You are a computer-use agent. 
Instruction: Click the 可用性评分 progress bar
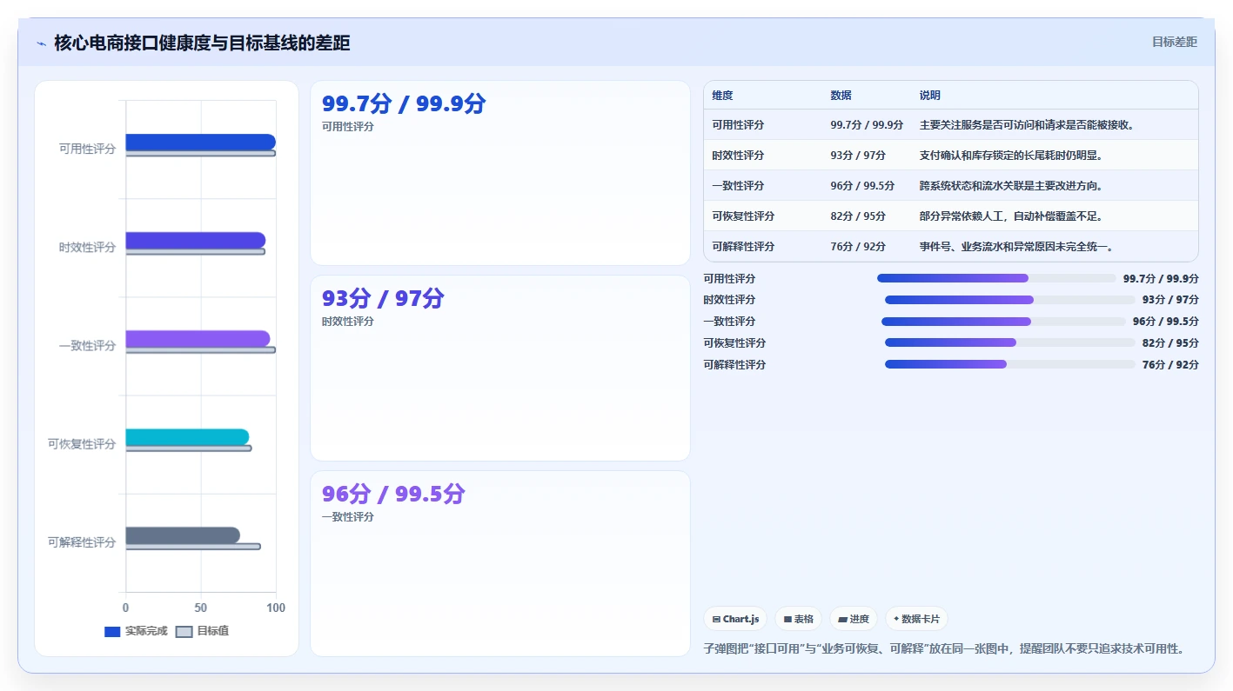click(996, 278)
